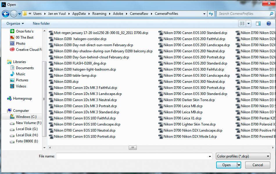This screenshot has width=276, height=174.
Task: Click Roaming in the address breadcrumb
Action: tap(99, 14)
